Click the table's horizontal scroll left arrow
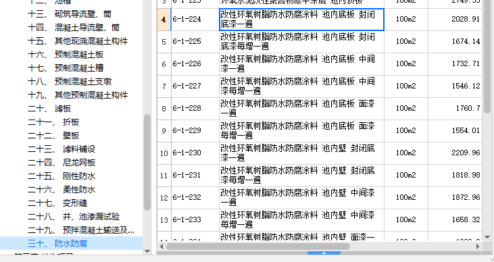This screenshot has height=262, width=494. [x=162, y=246]
